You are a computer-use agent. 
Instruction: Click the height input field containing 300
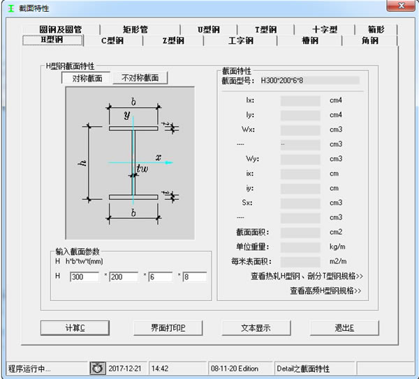84,277
